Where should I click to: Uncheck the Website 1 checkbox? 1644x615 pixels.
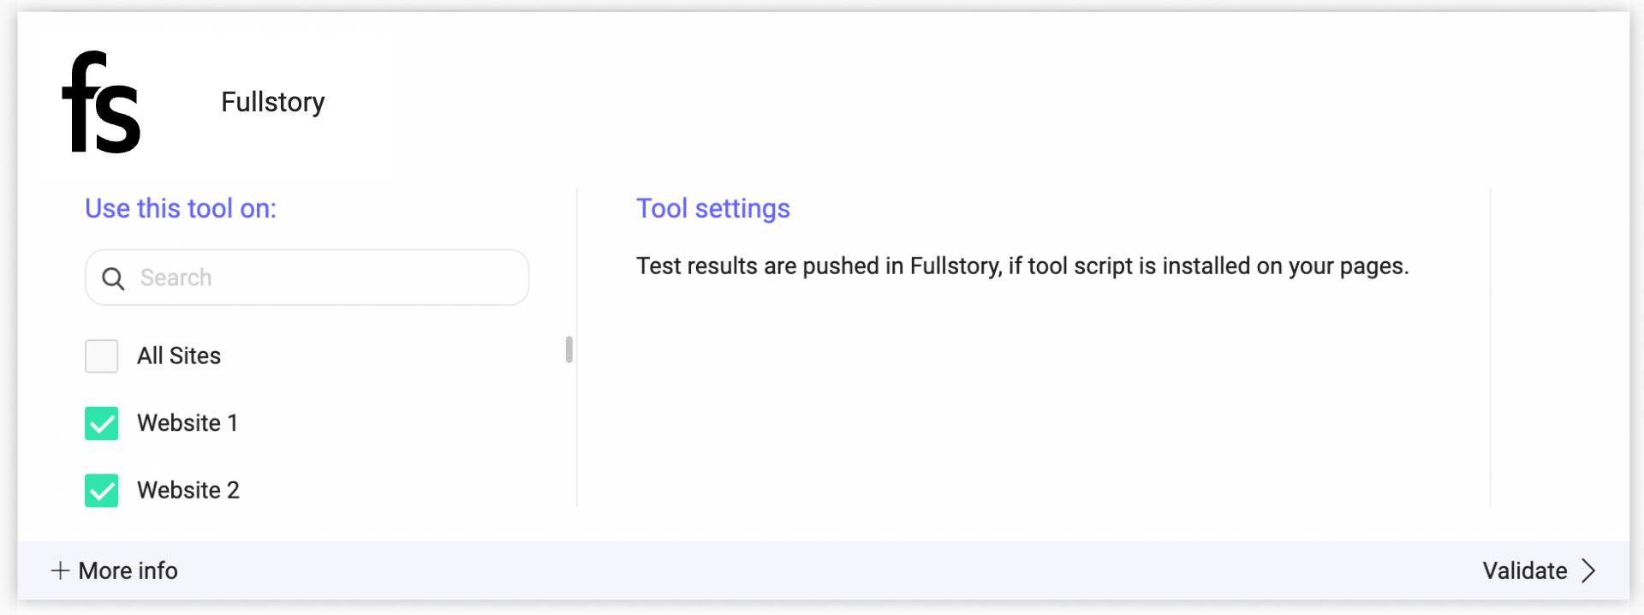(101, 423)
